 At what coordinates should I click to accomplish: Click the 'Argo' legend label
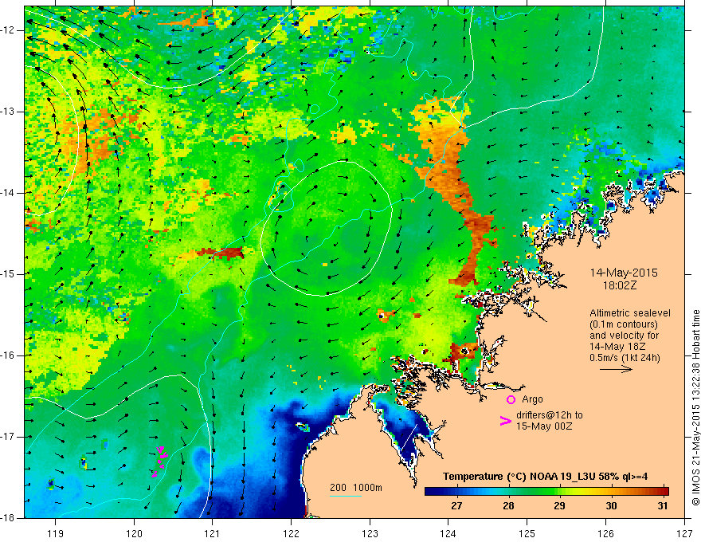(532, 400)
